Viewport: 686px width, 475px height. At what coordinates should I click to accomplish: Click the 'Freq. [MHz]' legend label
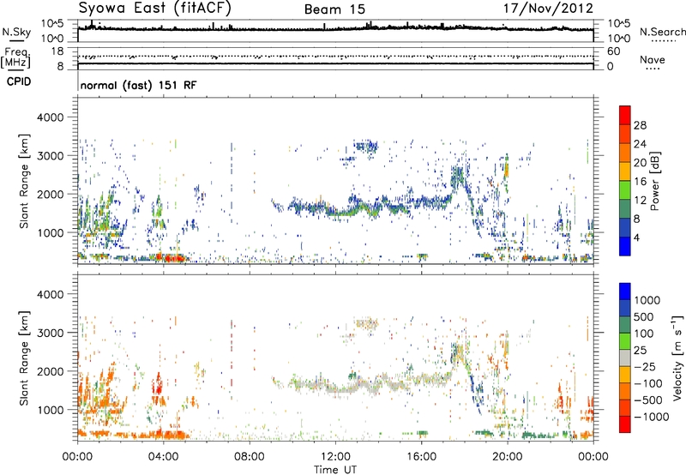pos(16,57)
